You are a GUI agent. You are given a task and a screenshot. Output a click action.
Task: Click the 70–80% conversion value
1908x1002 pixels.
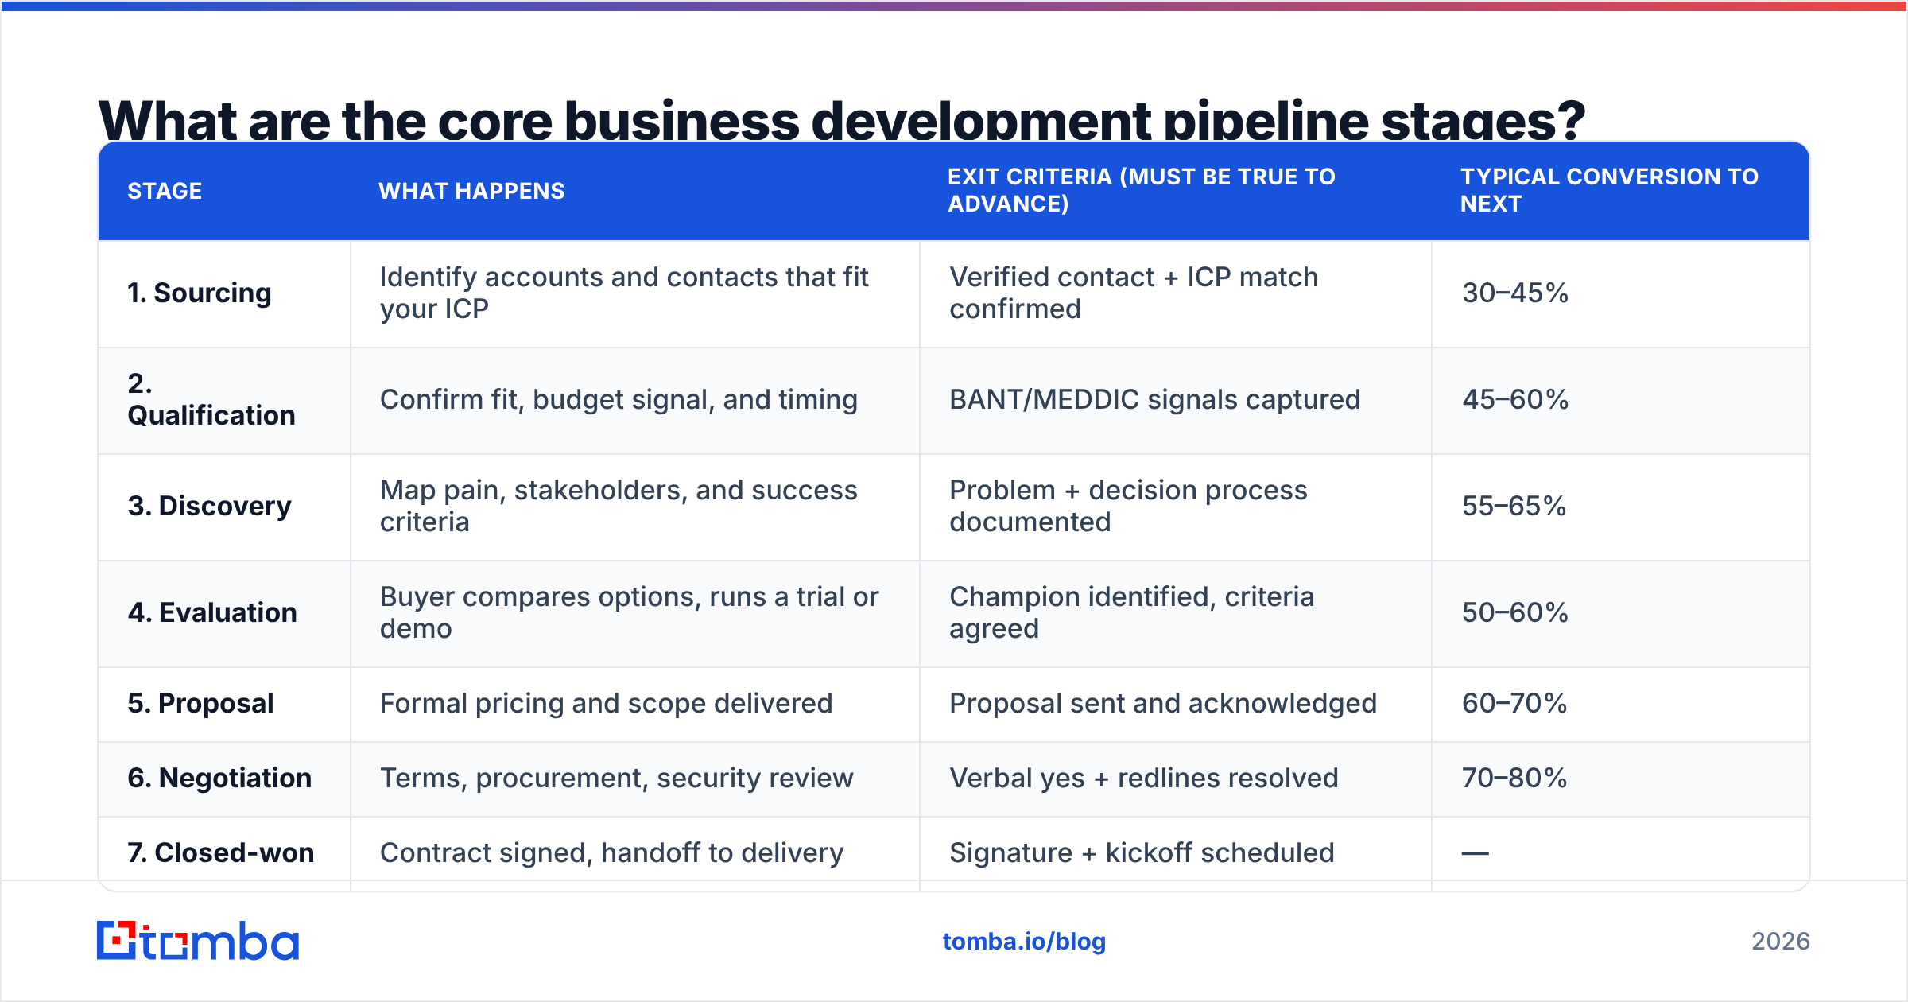[1514, 778]
